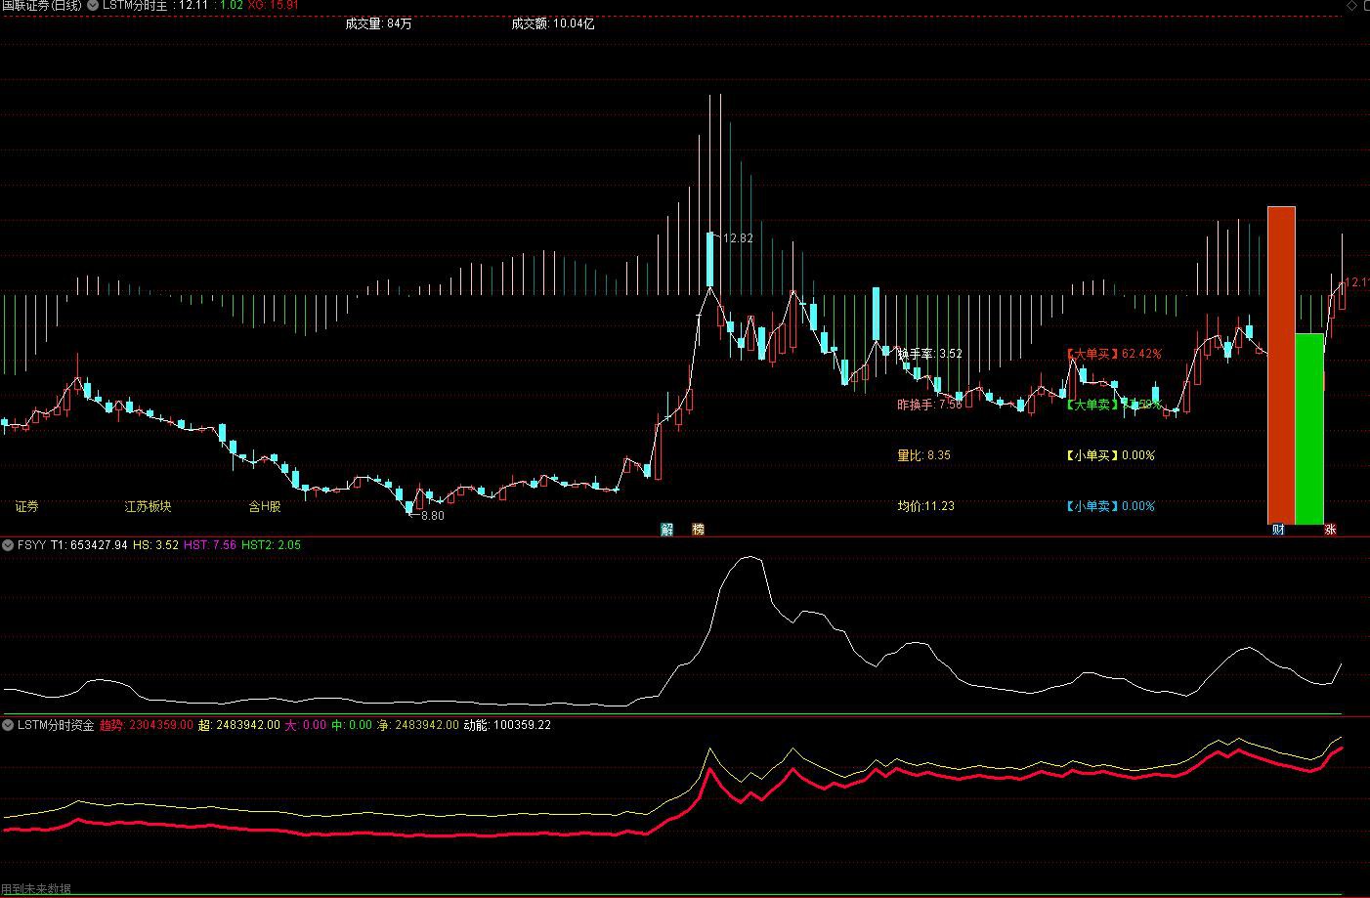Click the HS: 3.52 value in FSYY header

point(155,545)
